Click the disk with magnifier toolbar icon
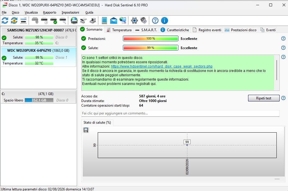288x191 pixels. coord(63,21)
